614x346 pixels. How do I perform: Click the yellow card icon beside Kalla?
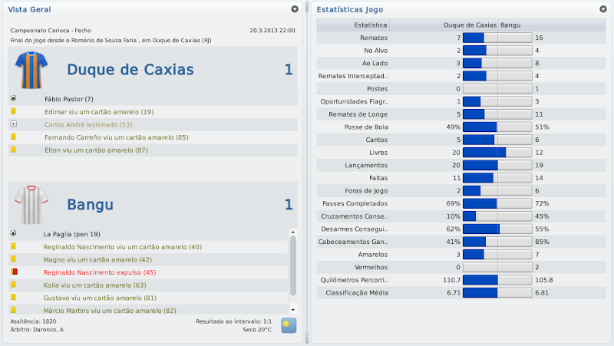tap(13, 285)
